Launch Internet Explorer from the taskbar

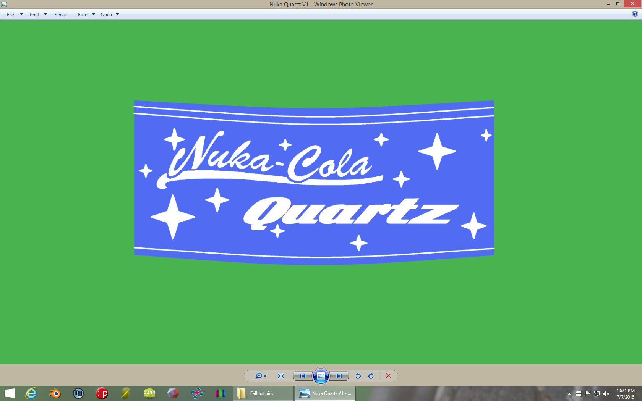click(x=31, y=393)
